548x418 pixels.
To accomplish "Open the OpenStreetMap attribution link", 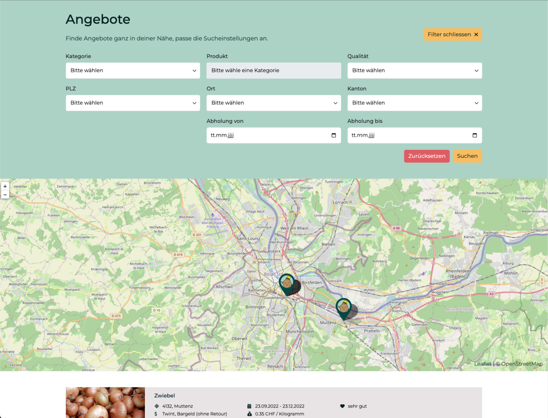I will point(522,364).
